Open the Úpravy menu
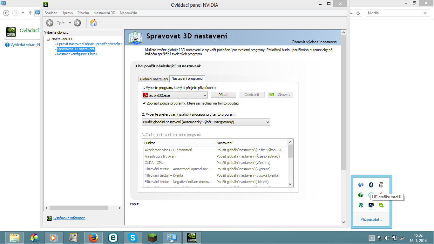The image size is (434, 244). click(x=67, y=13)
